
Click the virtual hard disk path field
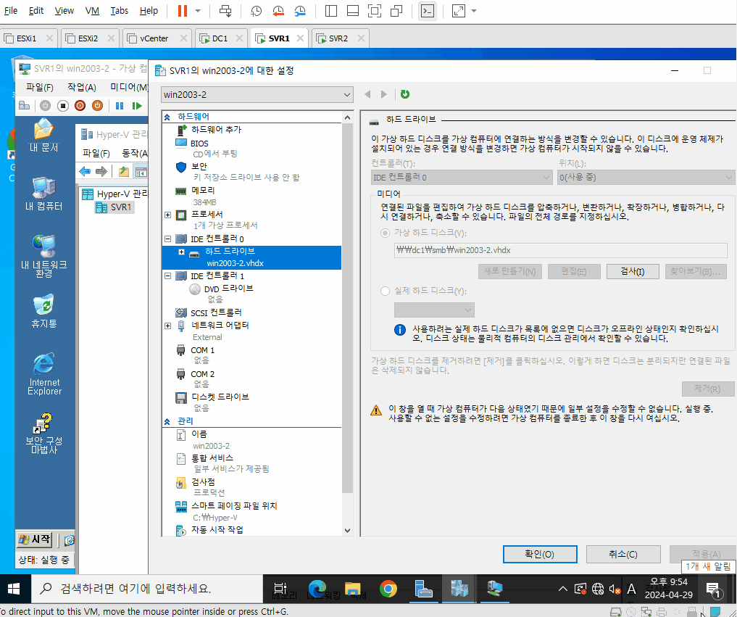coord(560,250)
